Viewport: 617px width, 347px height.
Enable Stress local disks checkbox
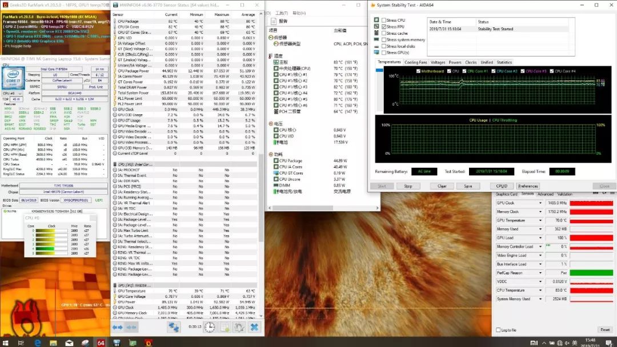pyautogui.click(x=384, y=46)
